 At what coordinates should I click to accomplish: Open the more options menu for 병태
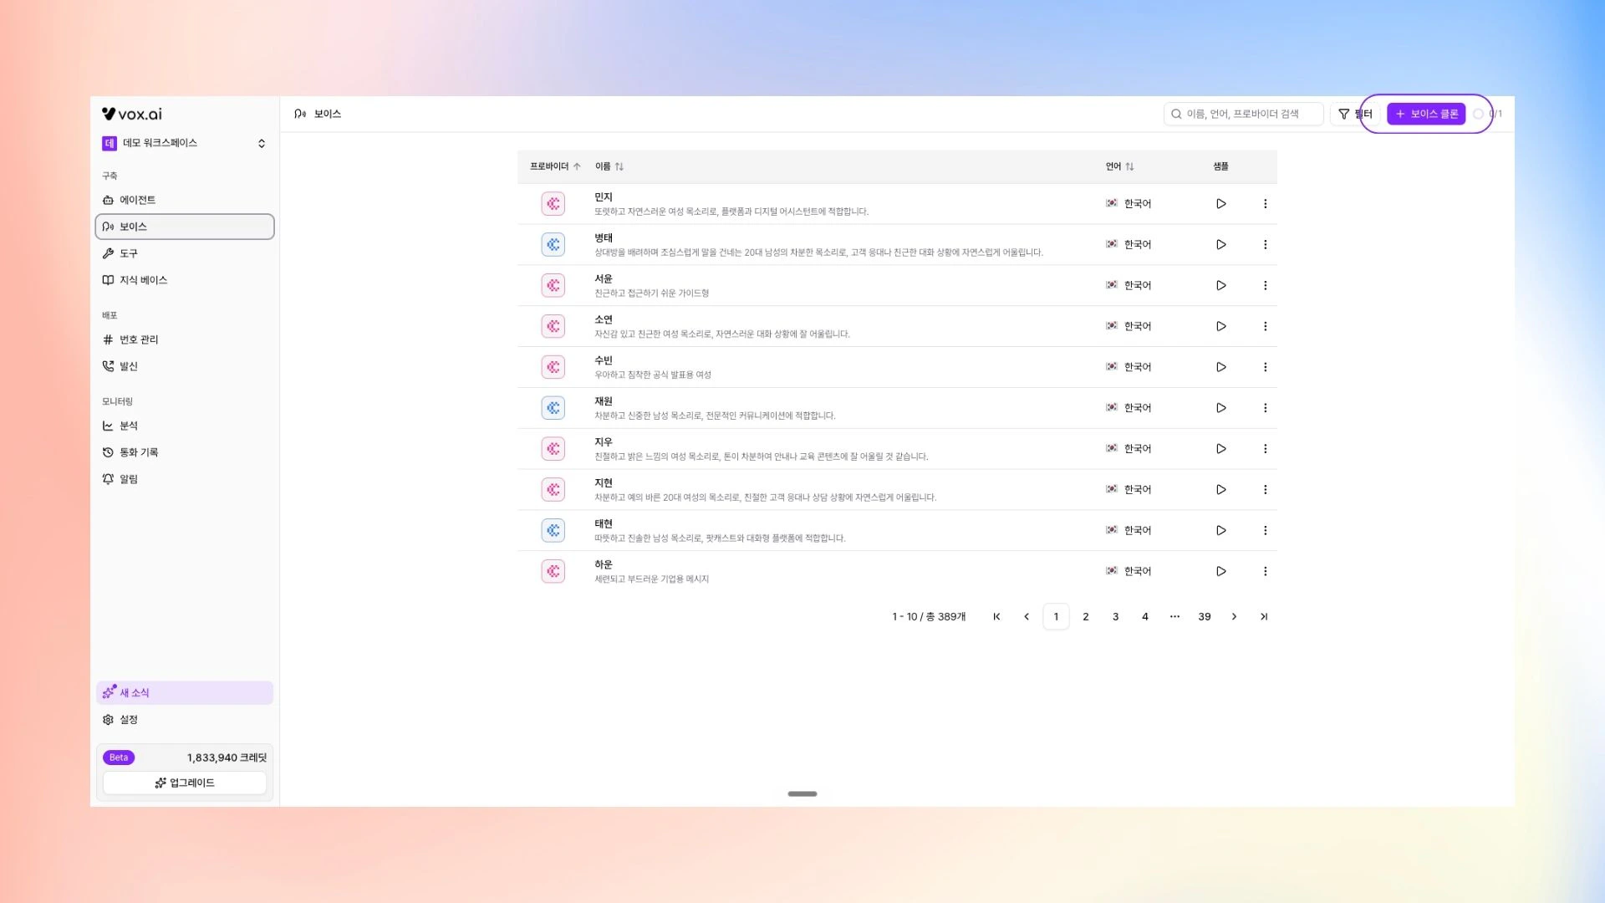pos(1265,245)
